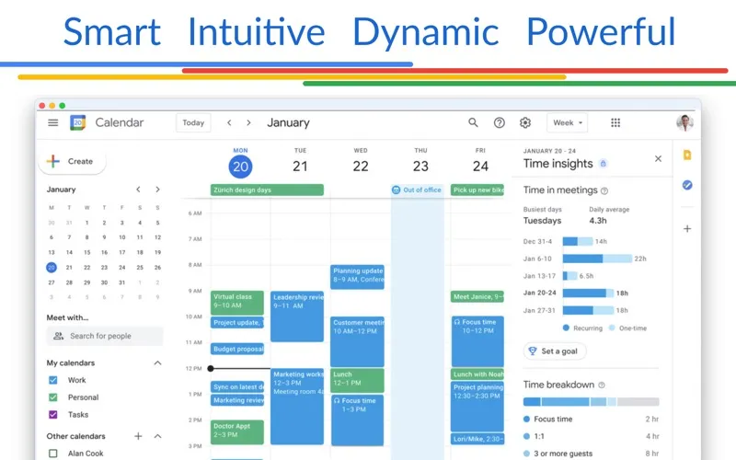Click the Today button
The image size is (736, 460).
[x=193, y=122]
